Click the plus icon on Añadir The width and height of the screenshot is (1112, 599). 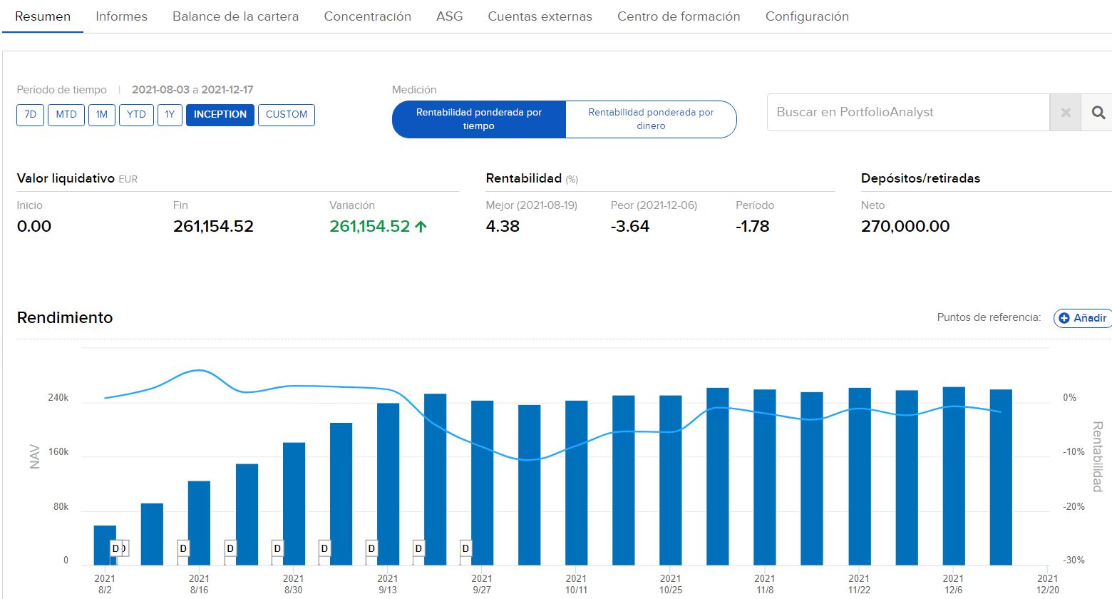(1064, 318)
